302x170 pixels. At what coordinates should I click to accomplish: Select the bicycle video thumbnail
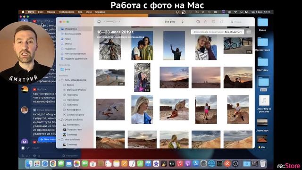pos(238,46)
